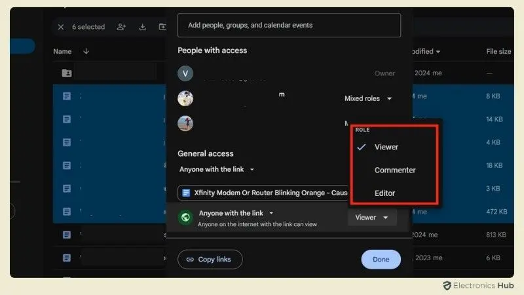Click the 14 KB file size cell
The image size is (524, 295).
(495, 119)
